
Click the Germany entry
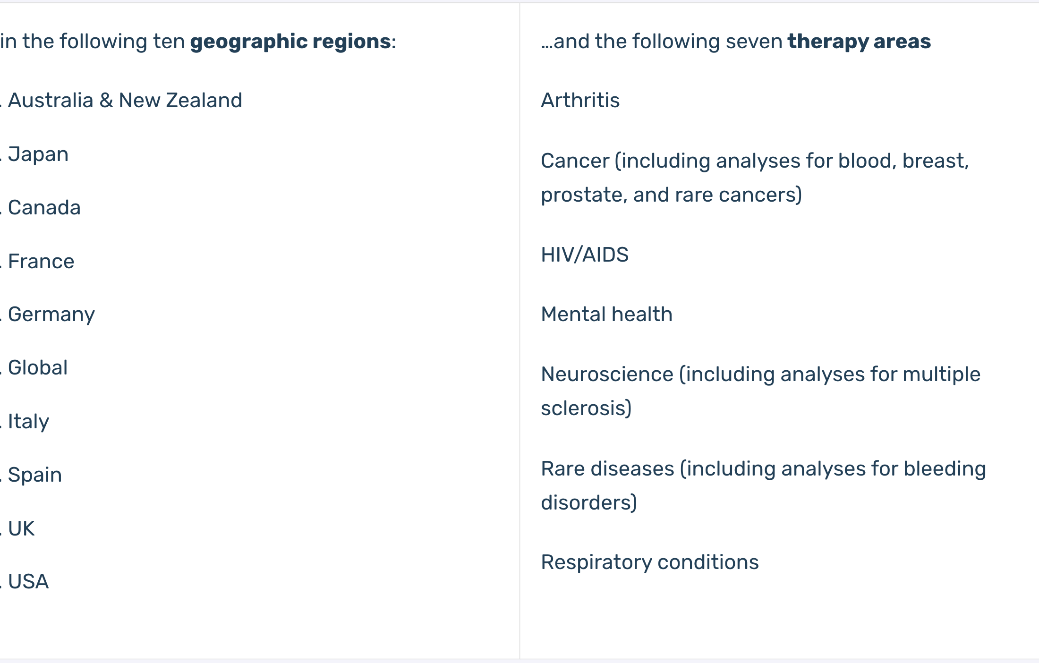click(x=51, y=315)
